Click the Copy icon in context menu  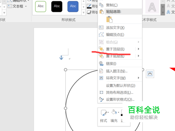(101, 5)
